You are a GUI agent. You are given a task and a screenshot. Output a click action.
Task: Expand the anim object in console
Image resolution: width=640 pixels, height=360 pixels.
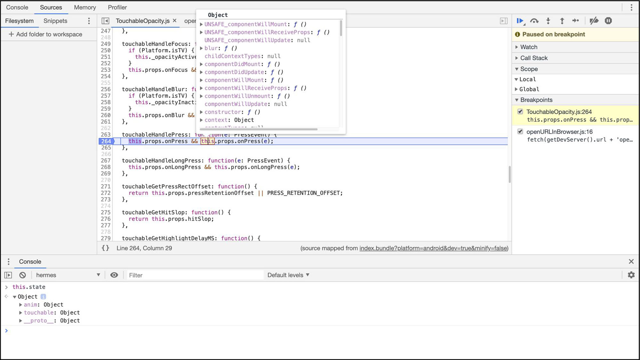pyautogui.click(x=21, y=304)
